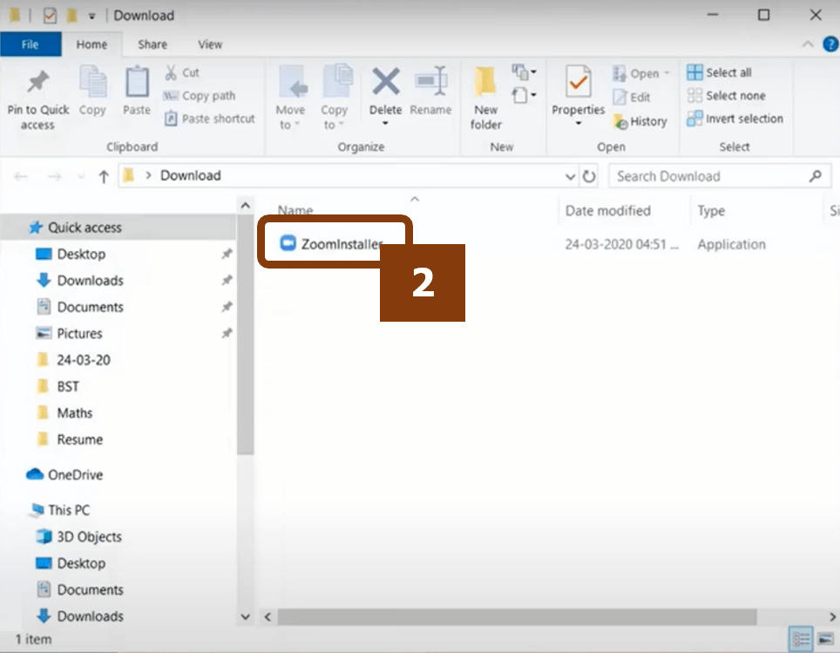Image resolution: width=840 pixels, height=653 pixels.
Task: Sort by the Name column header
Action: tap(295, 211)
